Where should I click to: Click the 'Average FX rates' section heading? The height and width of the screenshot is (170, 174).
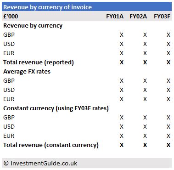click(x=27, y=72)
